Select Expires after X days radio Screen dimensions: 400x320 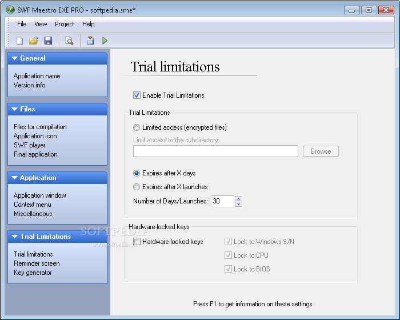[137, 173]
